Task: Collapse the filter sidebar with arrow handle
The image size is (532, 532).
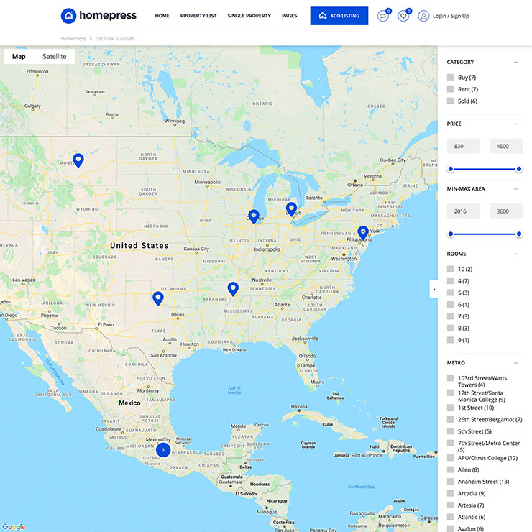Action: [x=434, y=289]
